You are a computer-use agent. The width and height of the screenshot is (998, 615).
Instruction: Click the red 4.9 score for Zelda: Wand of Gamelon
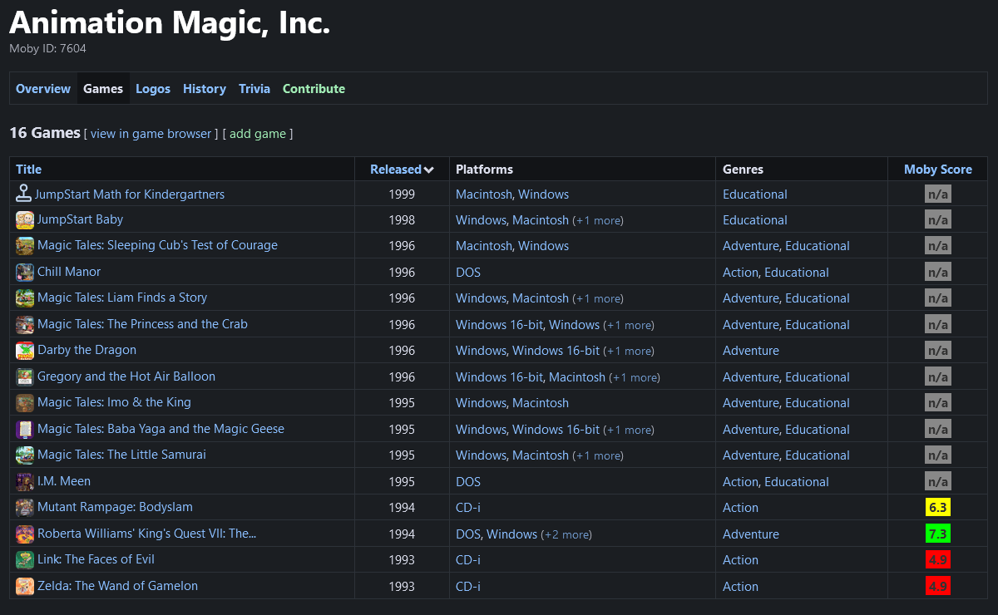[x=938, y=586]
